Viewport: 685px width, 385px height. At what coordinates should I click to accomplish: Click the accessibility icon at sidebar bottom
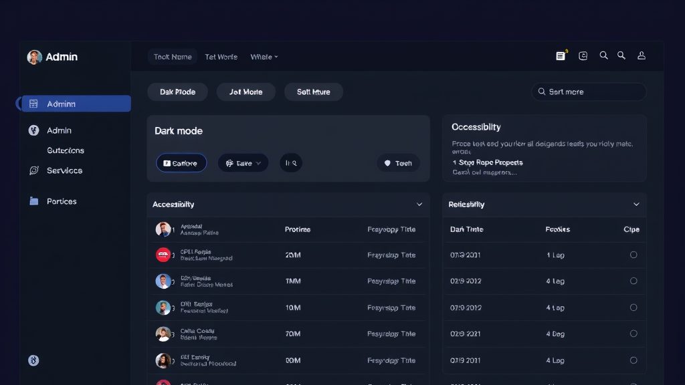coord(33,360)
